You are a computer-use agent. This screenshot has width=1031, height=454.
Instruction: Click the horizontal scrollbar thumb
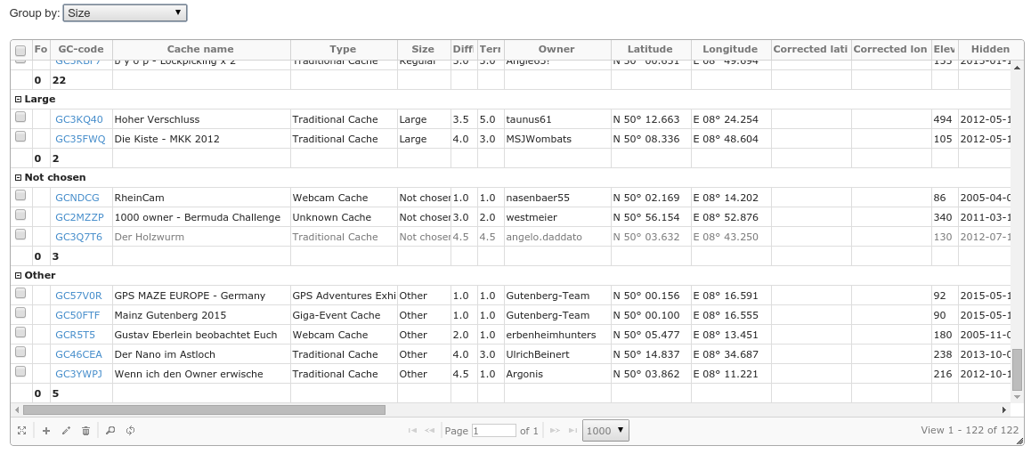pyautogui.click(x=204, y=410)
